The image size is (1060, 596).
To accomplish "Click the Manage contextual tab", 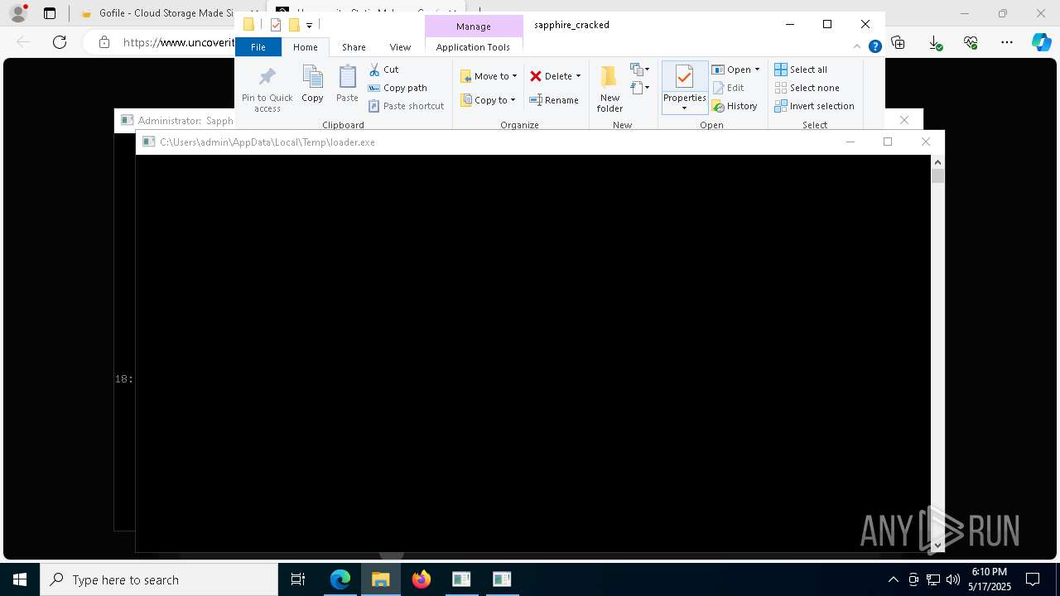I will click(x=473, y=26).
